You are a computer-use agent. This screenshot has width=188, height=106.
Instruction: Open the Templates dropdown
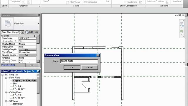16,1
